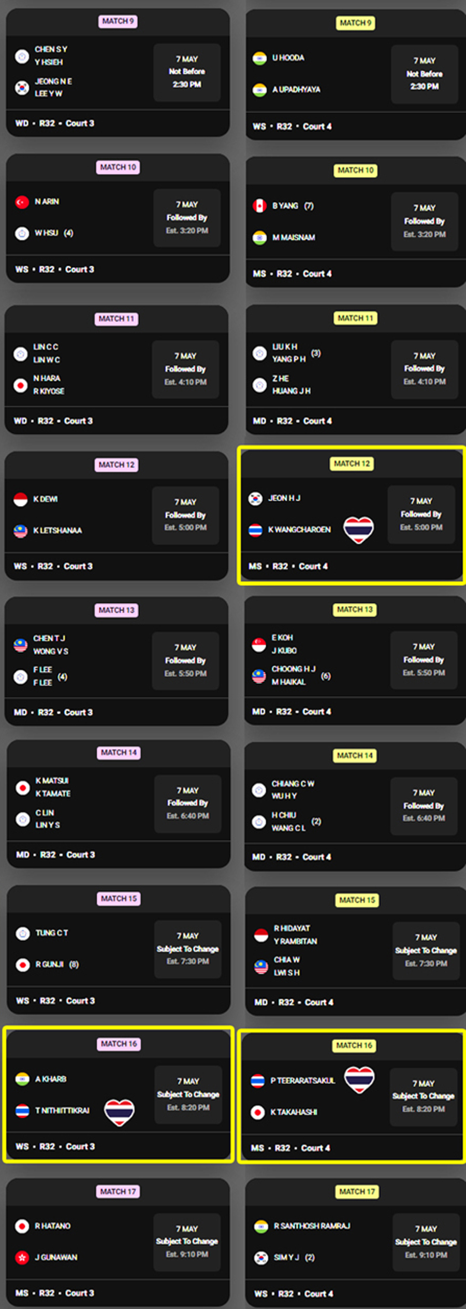Click the Korea flag beside Jeon H J
Image resolution: width=466 pixels, height=1309 pixels.
[x=255, y=498]
